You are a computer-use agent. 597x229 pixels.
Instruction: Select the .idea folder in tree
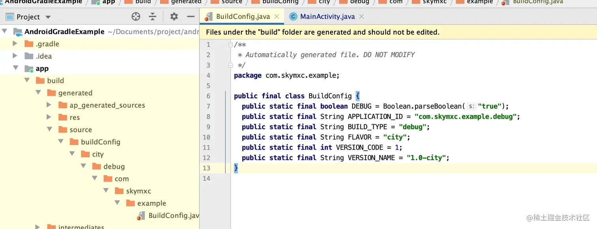point(44,56)
